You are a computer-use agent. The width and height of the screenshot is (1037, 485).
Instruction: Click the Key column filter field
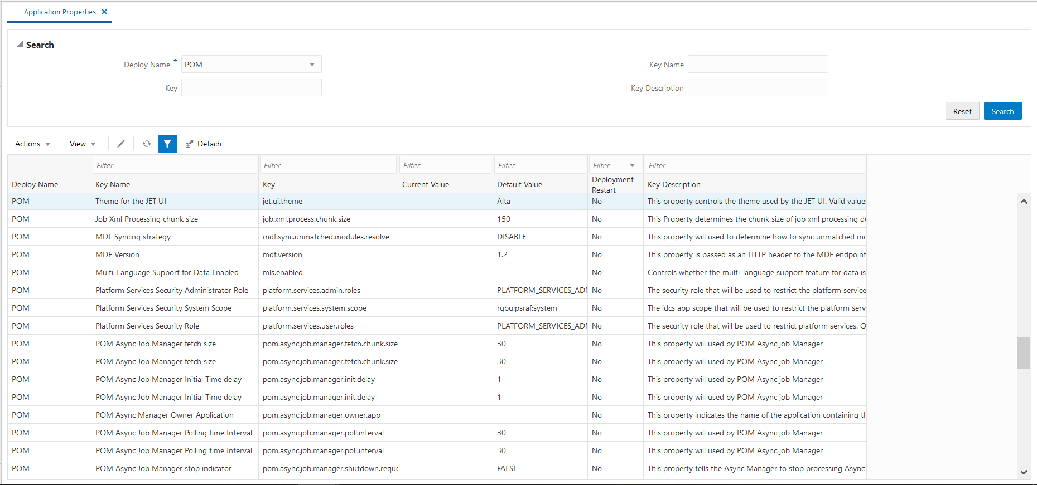pos(328,165)
